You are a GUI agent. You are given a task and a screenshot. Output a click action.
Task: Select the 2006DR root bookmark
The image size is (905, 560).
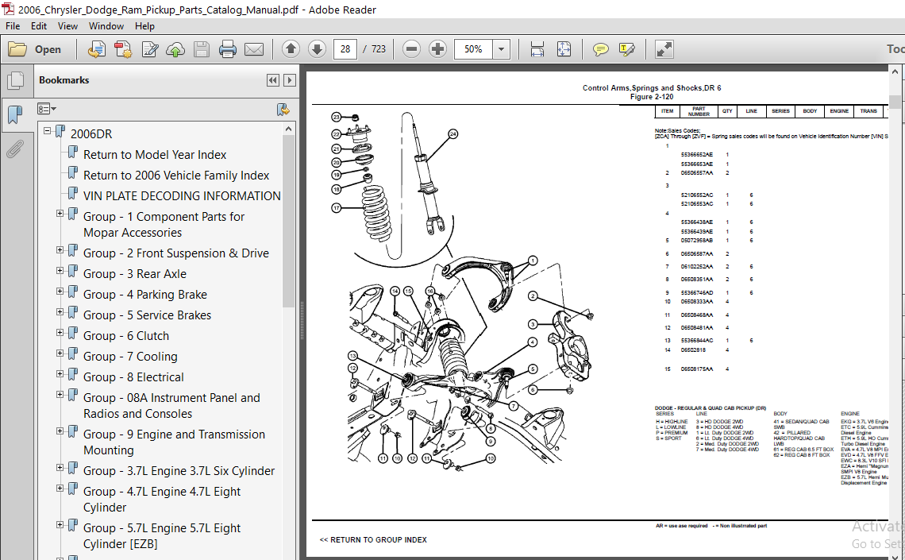pyautogui.click(x=91, y=134)
